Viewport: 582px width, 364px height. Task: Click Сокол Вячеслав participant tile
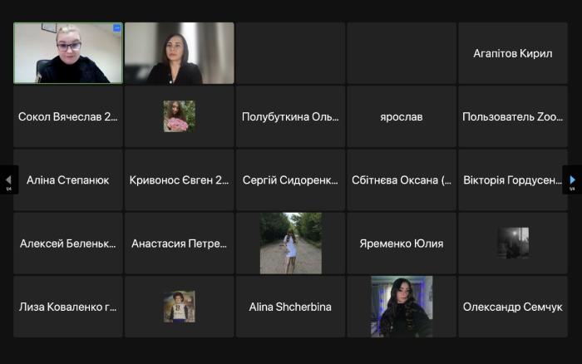click(x=68, y=116)
